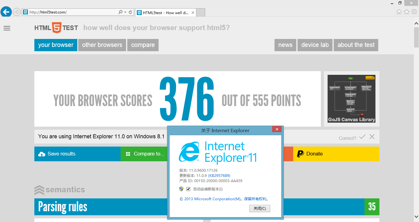The width and height of the screenshot is (419, 222).
Task: Open the 'device lab' page tab
Action: coord(315,45)
